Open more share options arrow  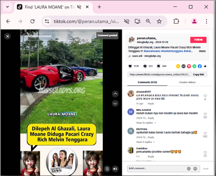click(x=205, y=66)
